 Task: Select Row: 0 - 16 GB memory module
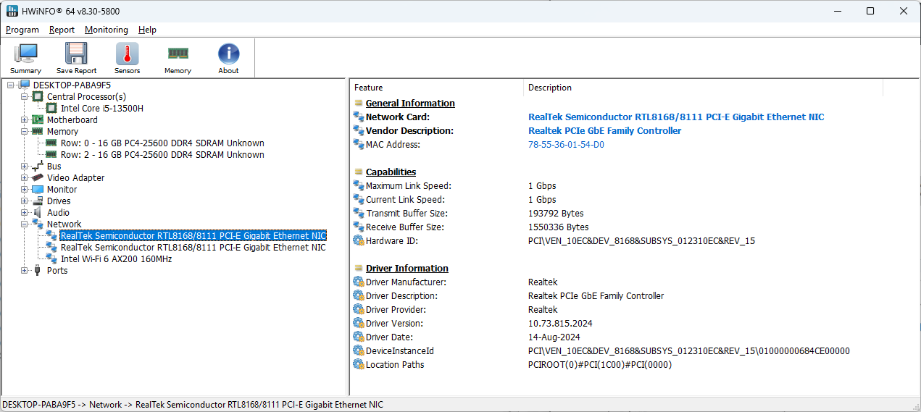pos(162,143)
